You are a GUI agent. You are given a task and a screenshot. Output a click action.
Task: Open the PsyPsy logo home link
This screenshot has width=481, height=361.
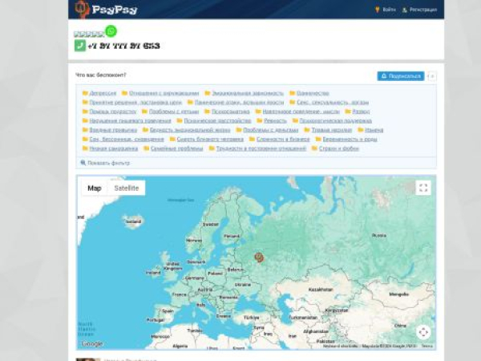click(x=106, y=9)
